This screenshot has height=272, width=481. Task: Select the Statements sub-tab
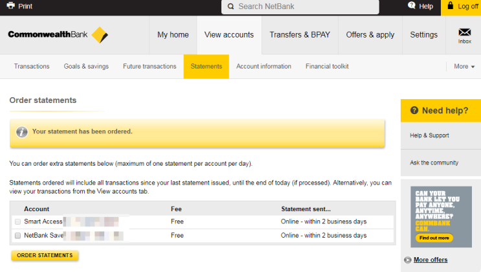tap(206, 66)
